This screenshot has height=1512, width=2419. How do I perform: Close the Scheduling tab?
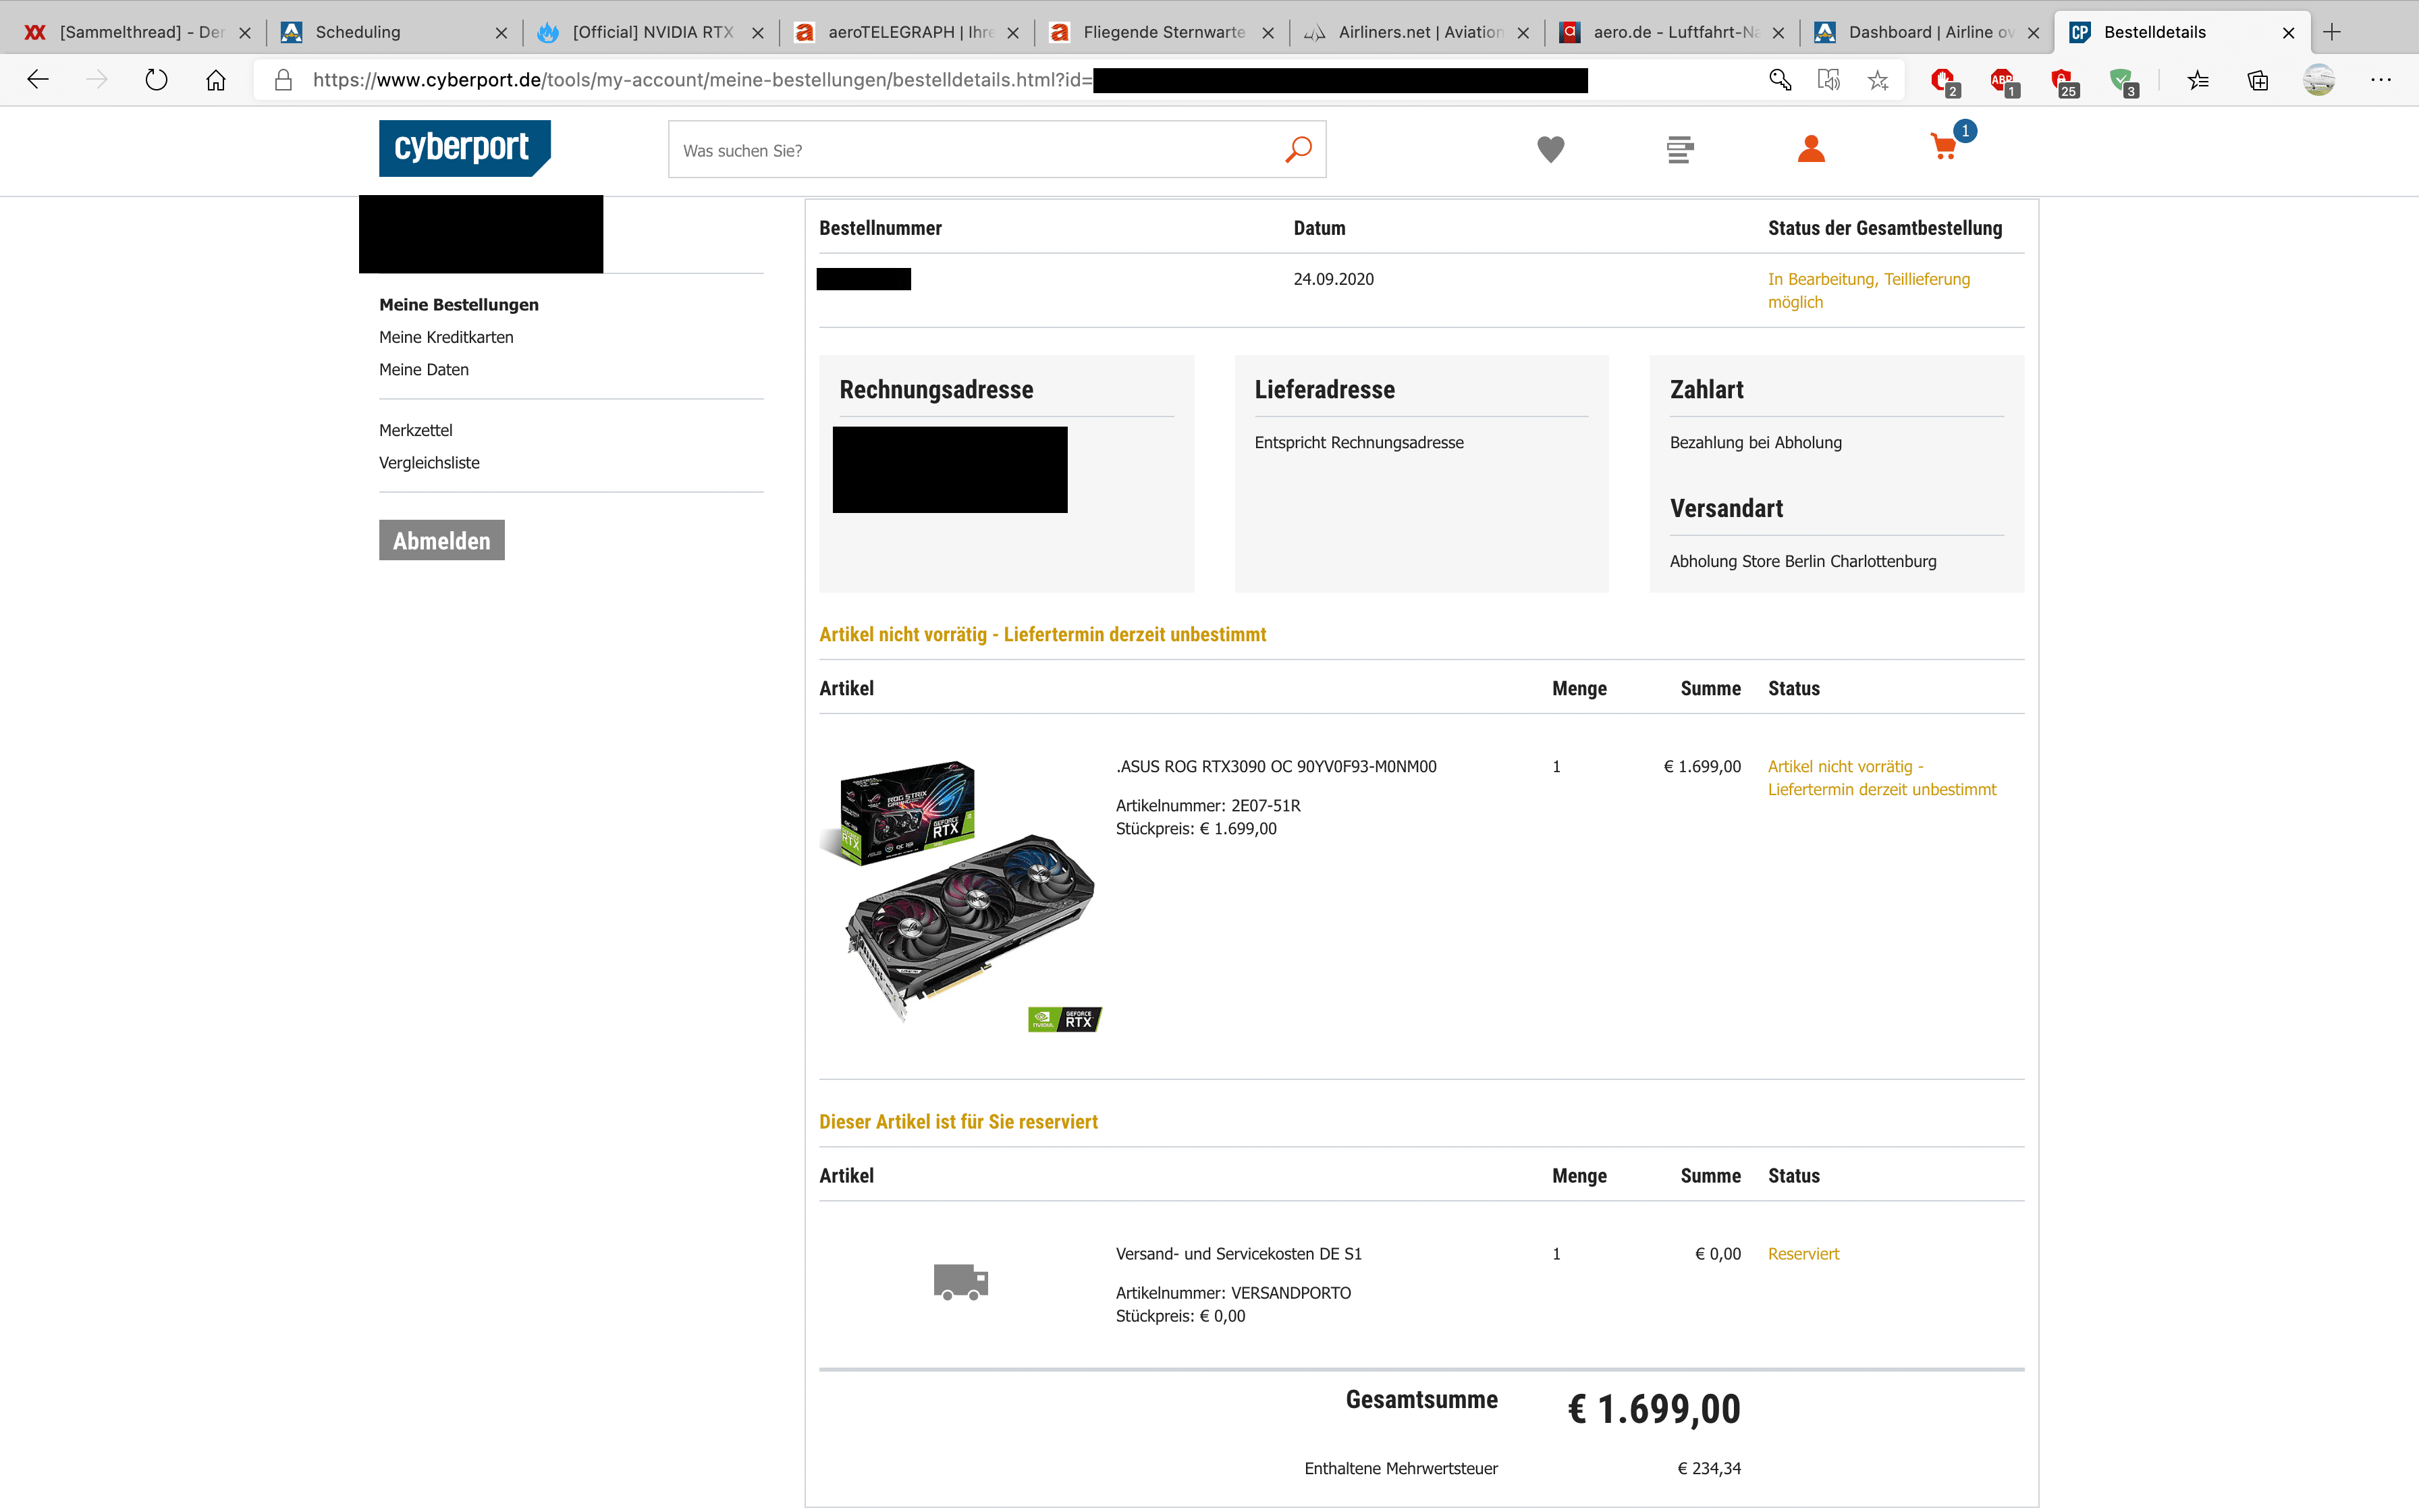[x=501, y=33]
